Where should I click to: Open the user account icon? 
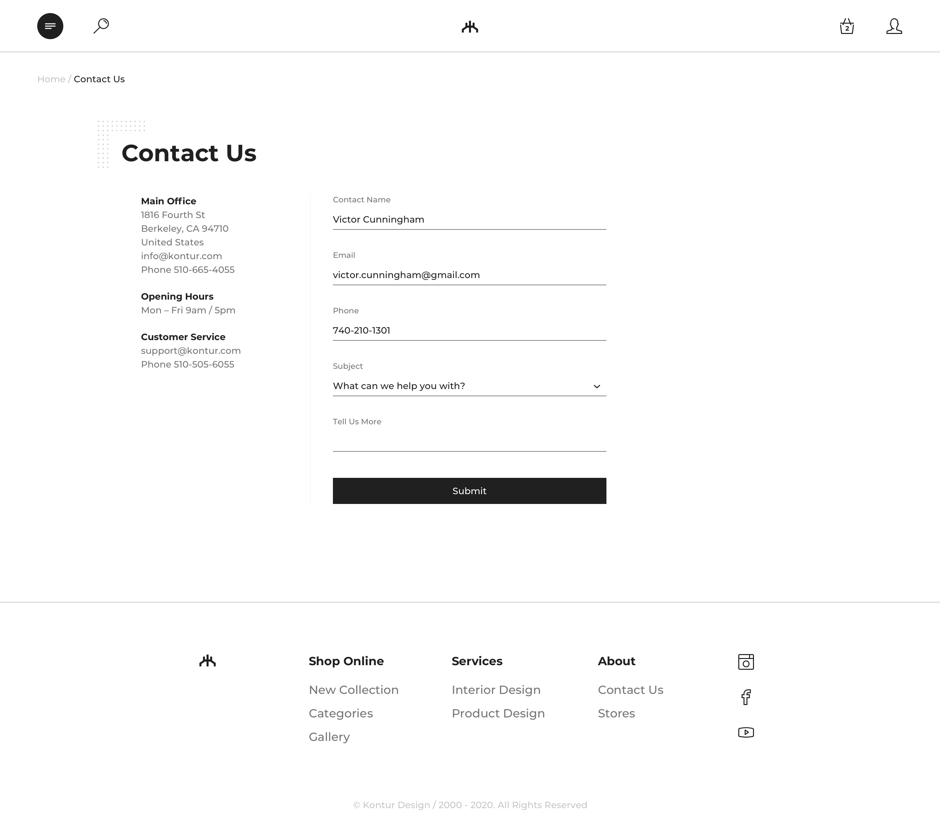pos(894,26)
